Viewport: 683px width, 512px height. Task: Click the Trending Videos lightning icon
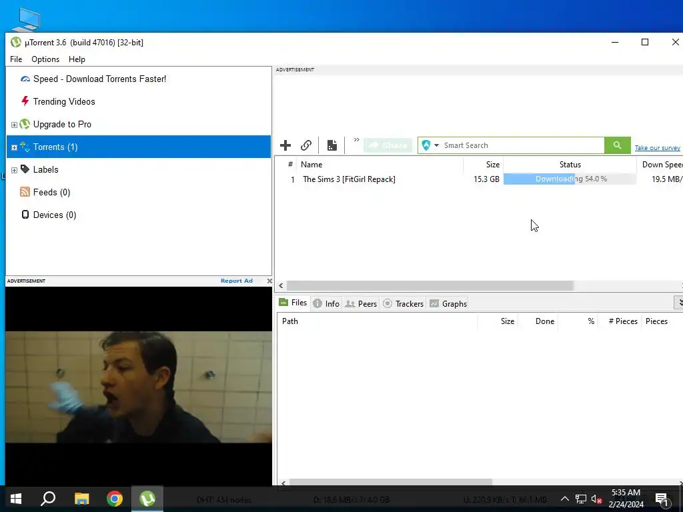click(x=25, y=101)
